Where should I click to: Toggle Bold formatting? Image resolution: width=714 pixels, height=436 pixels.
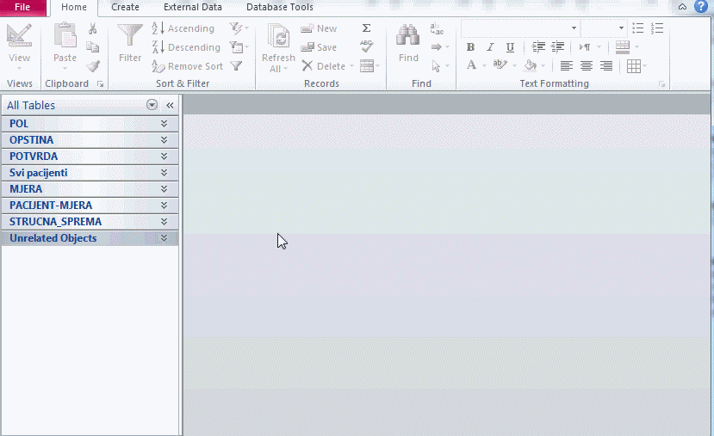[470, 46]
